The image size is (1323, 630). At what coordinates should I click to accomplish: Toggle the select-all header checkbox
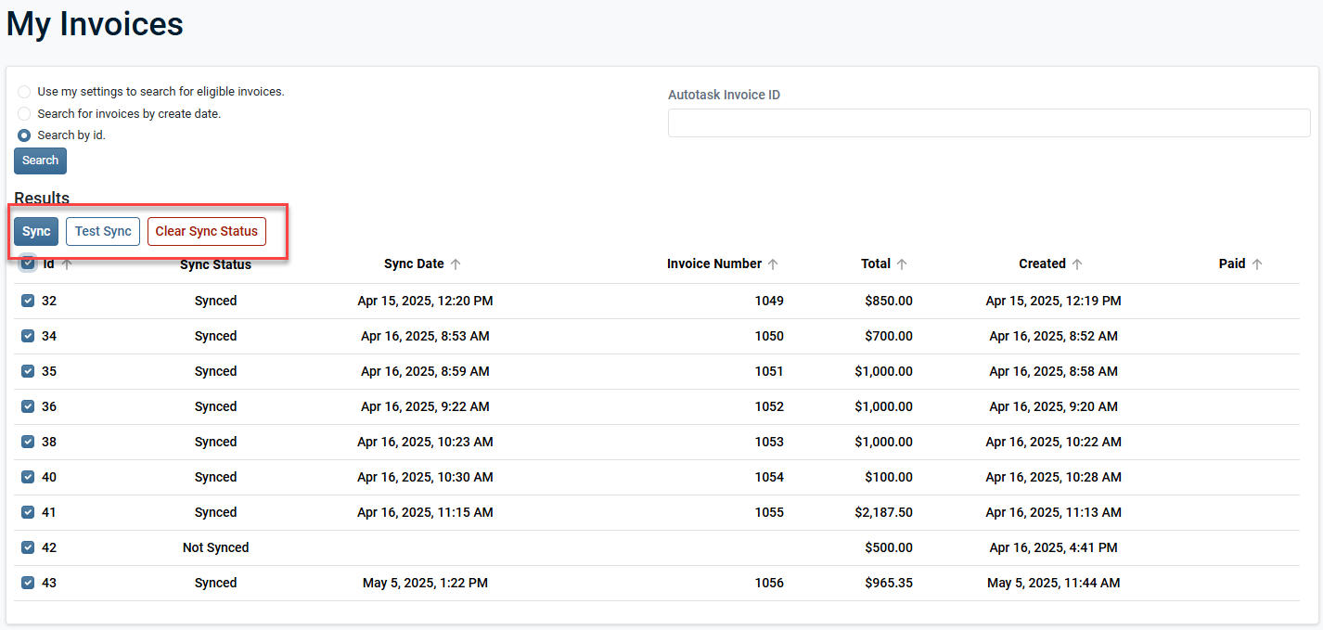(28, 264)
